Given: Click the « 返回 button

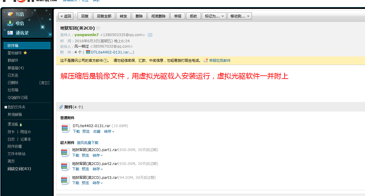Looking at the screenshot, I should click(x=66, y=16).
